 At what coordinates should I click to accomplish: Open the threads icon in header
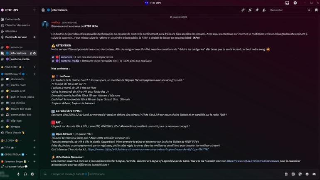(x=243, y=10)
